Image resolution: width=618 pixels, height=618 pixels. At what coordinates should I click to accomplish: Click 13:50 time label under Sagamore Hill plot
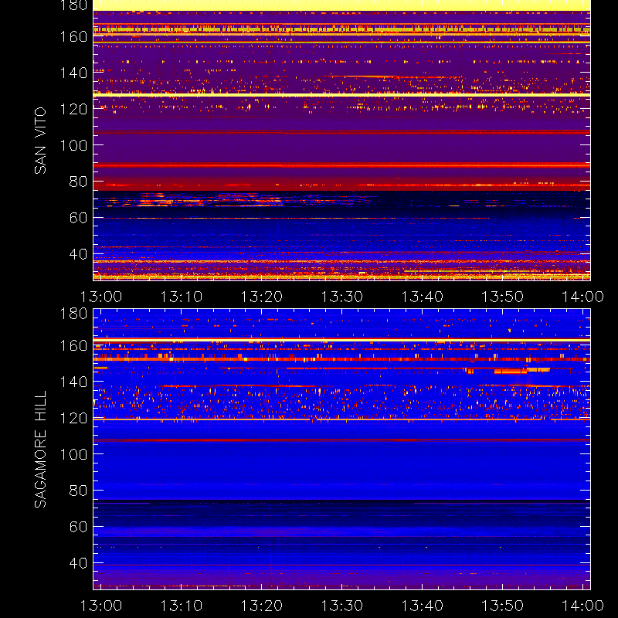tap(503, 606)
